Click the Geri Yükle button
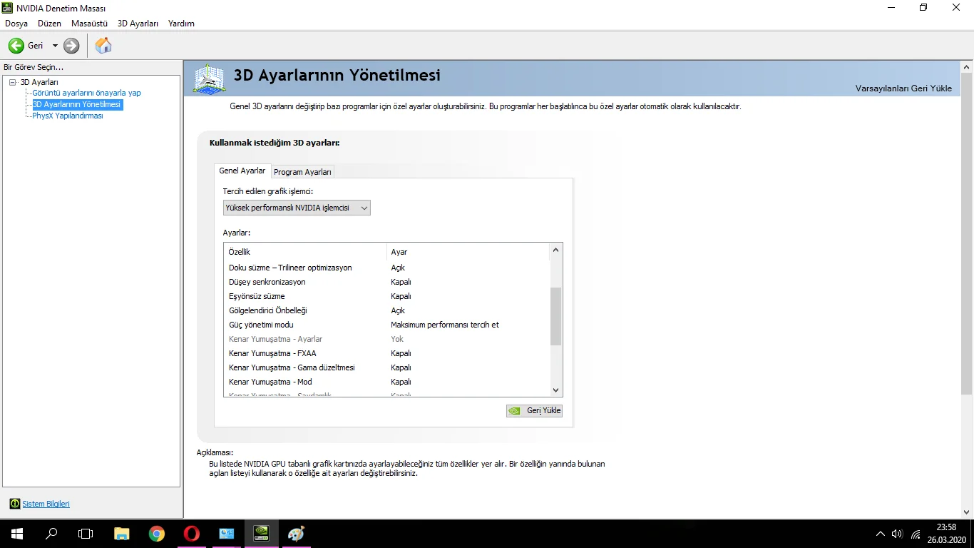This screenshot has height=548, width=974. coord(534,411)
